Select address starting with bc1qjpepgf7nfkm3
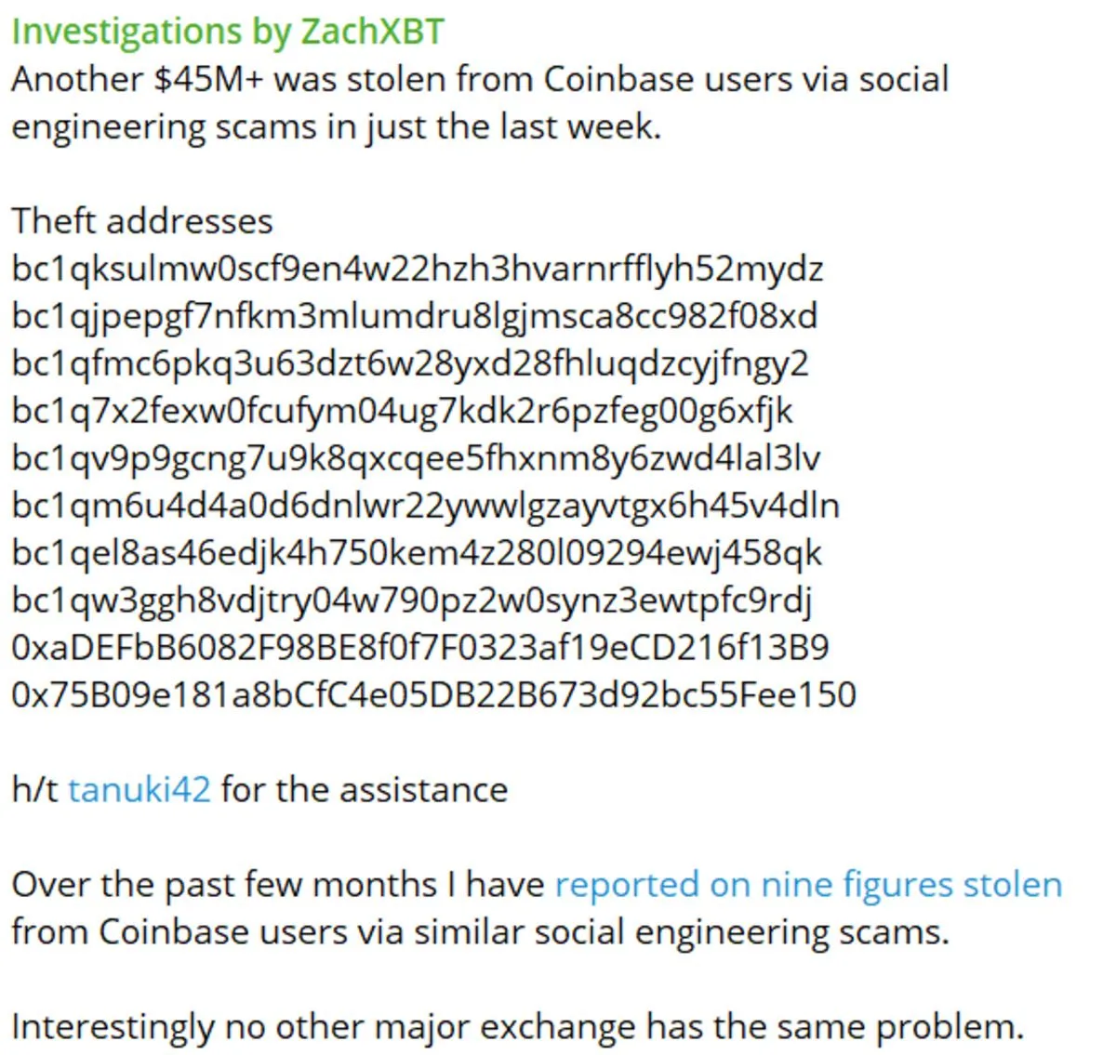1116x1055 pixels. [415, 316]
